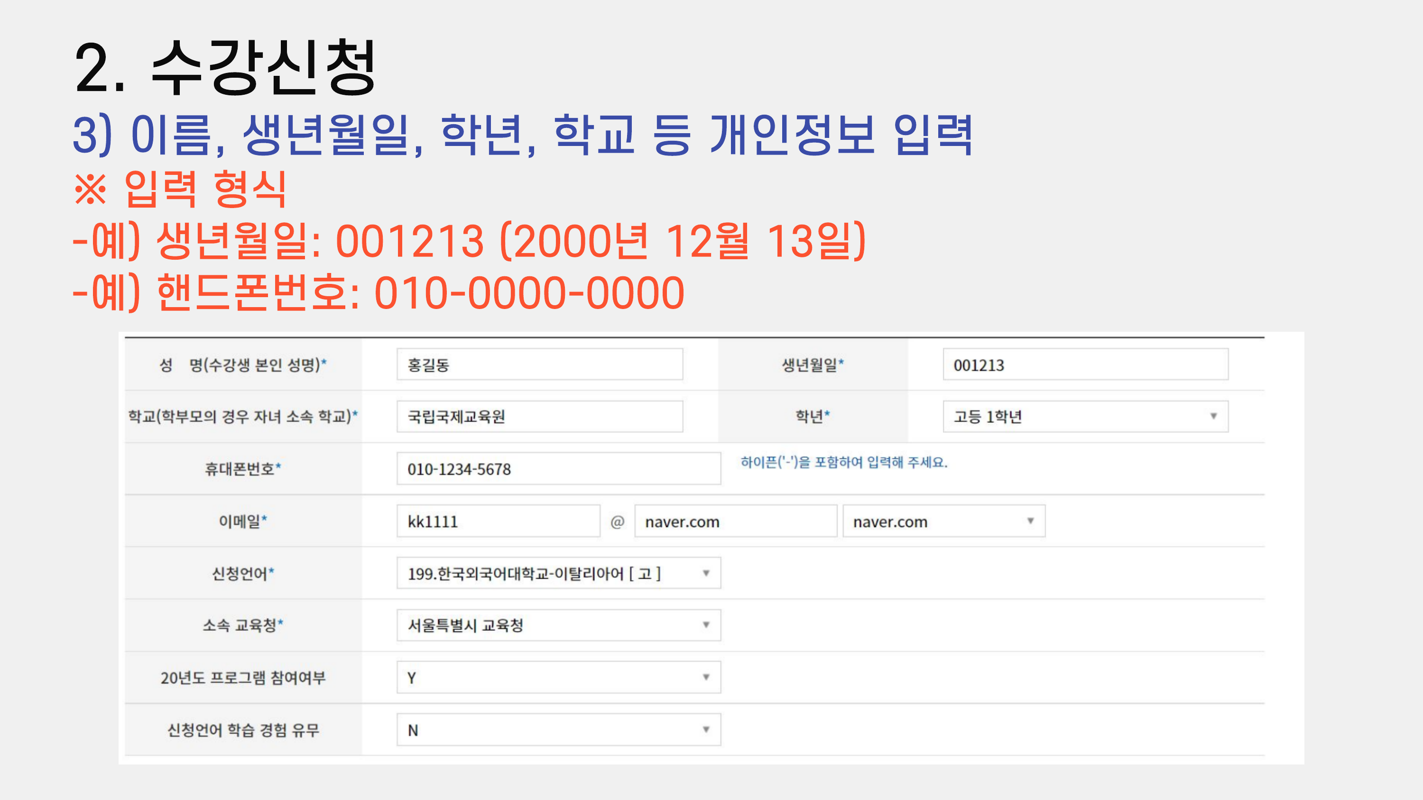Click the email ID field kk1111

tap(498, 521)
